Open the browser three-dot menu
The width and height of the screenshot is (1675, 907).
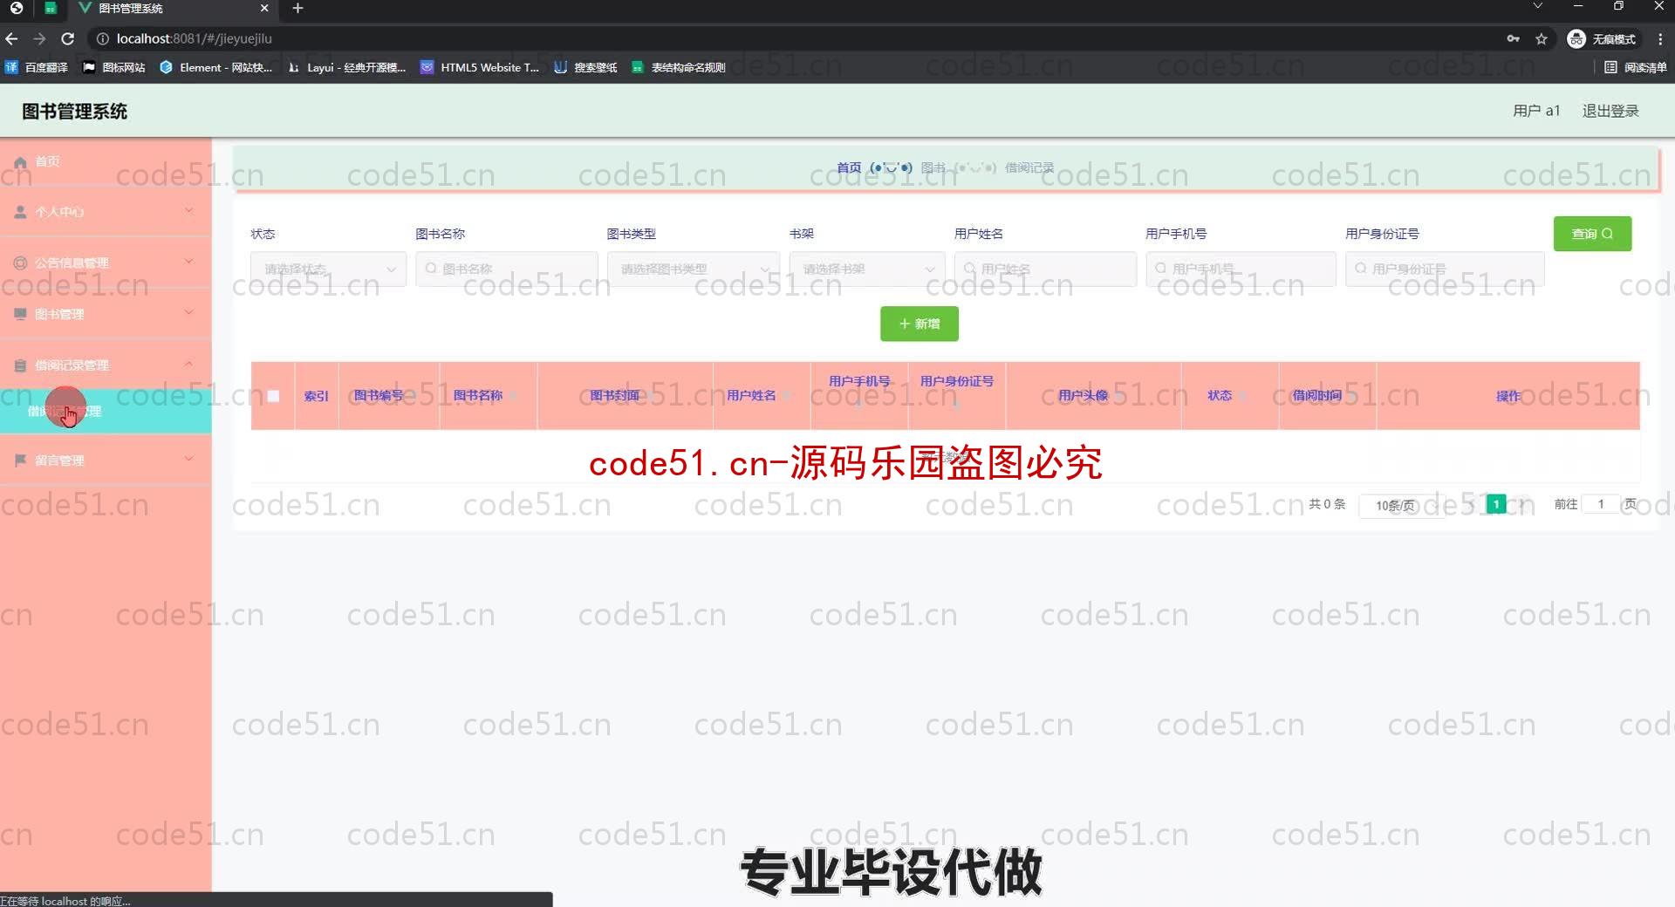[1660, 38]
